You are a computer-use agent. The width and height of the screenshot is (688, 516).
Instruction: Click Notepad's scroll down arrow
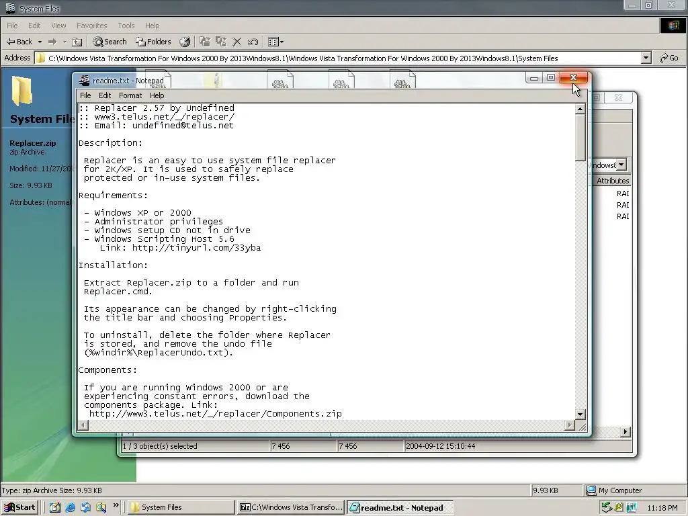tap(580, 414)
